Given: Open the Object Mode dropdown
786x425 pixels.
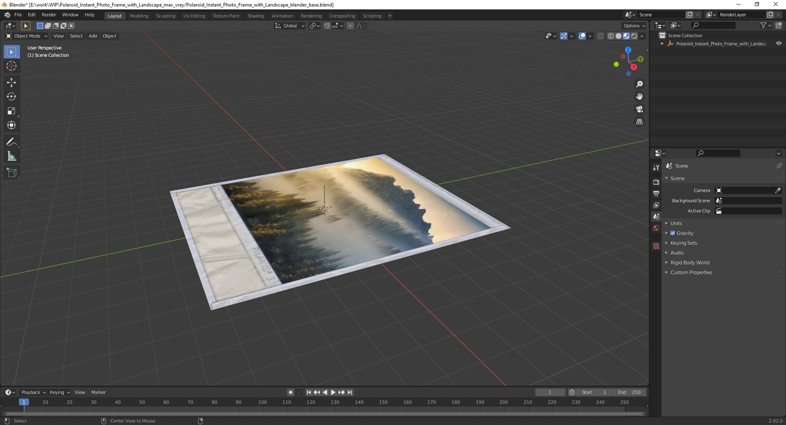Looking at the screenshot, I should click(27, 36).
